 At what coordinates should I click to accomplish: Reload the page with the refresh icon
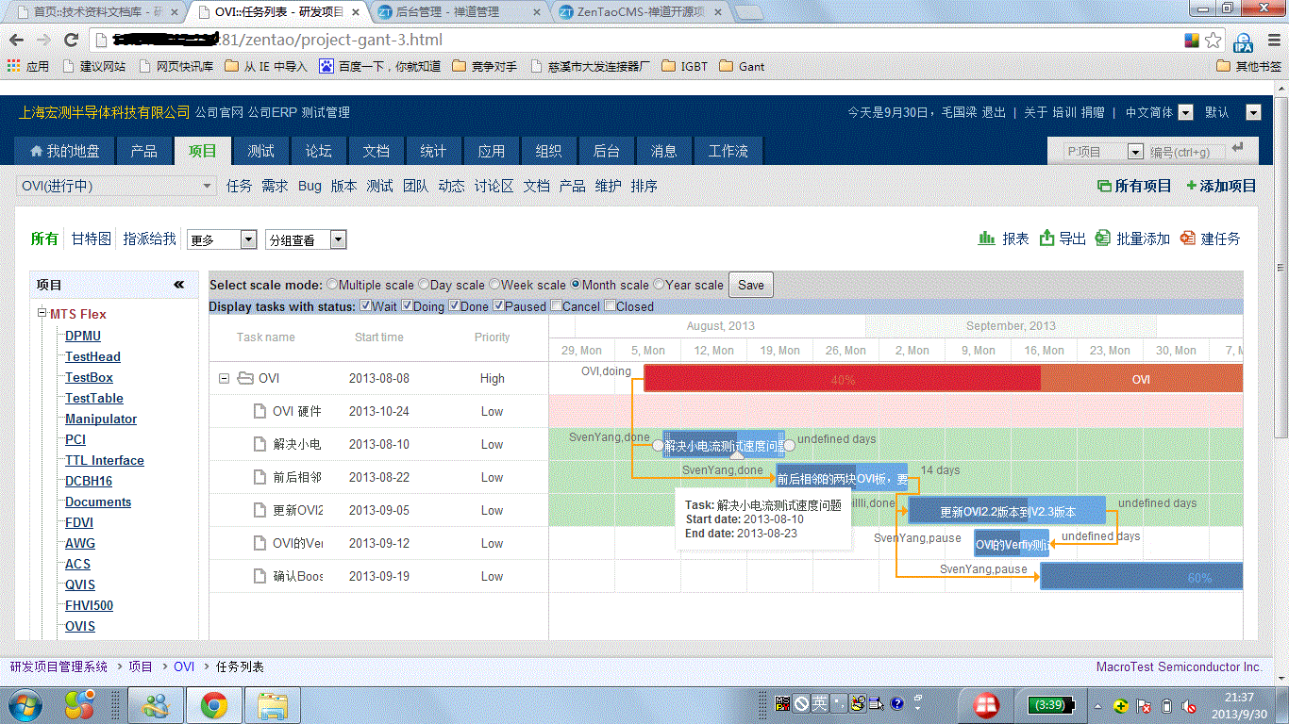coord(71,41)
